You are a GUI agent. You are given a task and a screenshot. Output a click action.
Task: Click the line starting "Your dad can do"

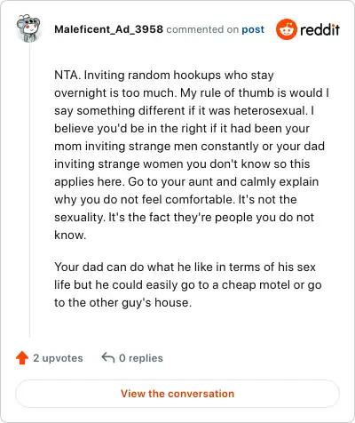click(185, 267)
